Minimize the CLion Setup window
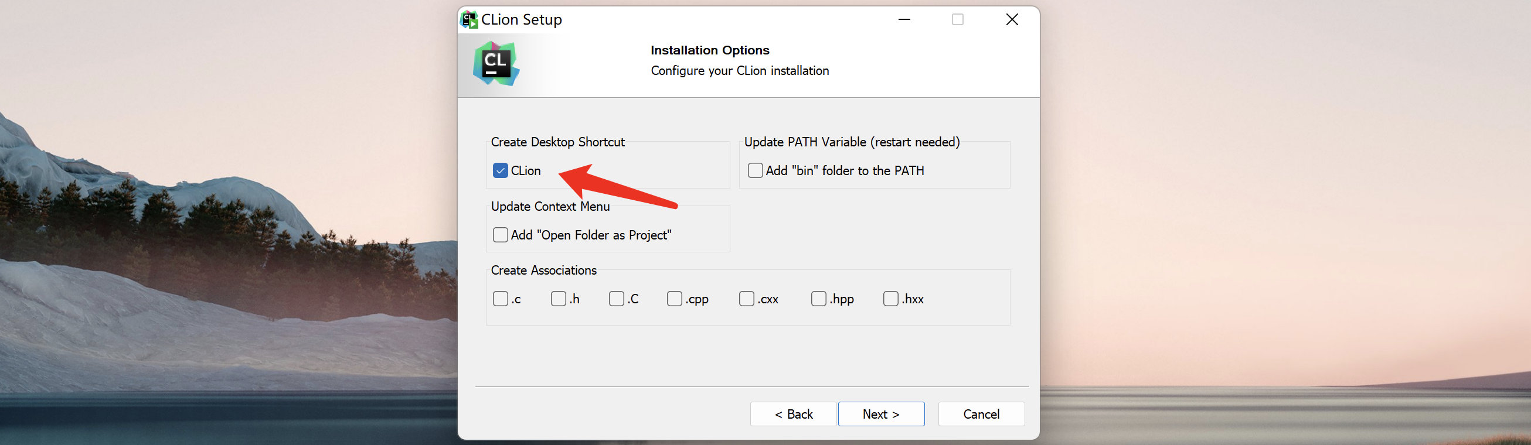The width and height of the screenshot is (1531, 445). [904, 19]
